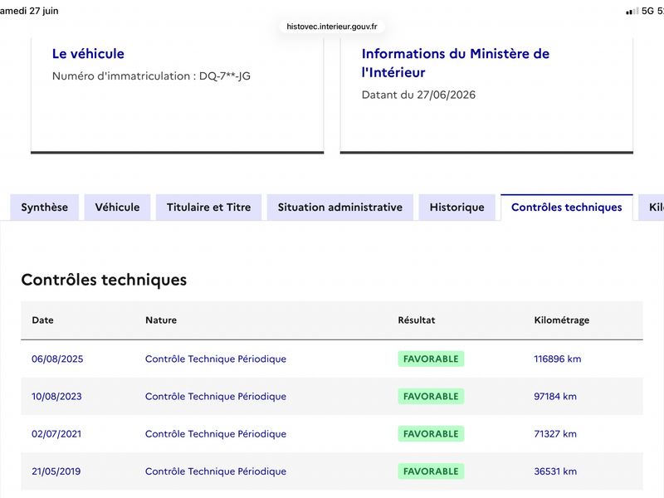Screen dimensions: 664x498
Task: Click the FAVORABLE badge for 06/08/2025
Action: click(431, 359)
